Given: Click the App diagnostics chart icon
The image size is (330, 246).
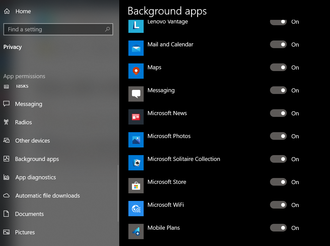Looking at the screenshot, I should coord(6,177).
